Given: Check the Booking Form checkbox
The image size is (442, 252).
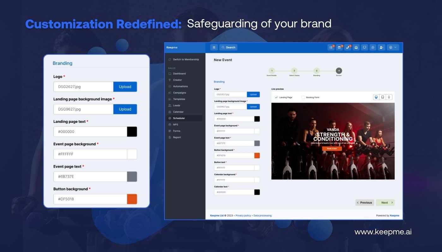Looking at the screenshot, I should pyautogui.click(x=303, y=97).
